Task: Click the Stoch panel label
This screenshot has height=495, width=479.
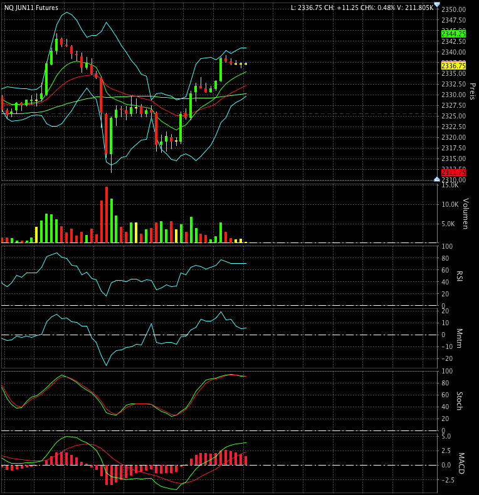Action: click(460, 401)
